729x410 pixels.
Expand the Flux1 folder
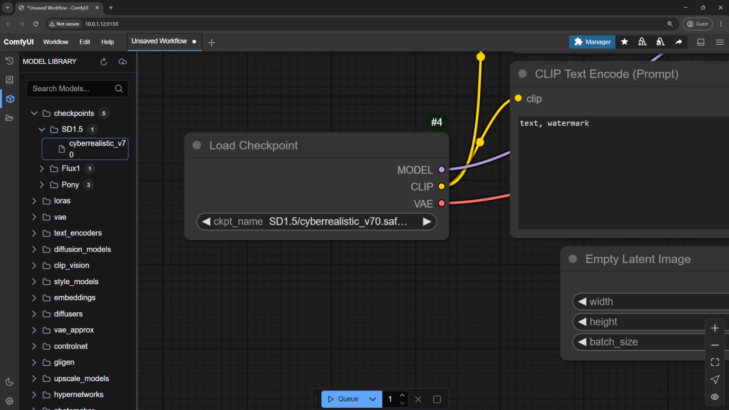point(42,168)
